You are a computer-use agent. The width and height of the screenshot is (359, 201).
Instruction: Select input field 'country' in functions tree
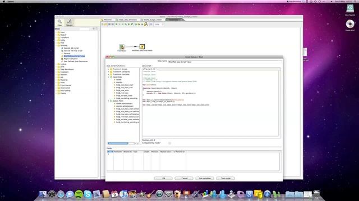coord(119,82)
